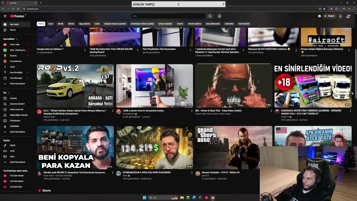Select the Mix'ler filter chip
The image size is (357, 201).
71,24
